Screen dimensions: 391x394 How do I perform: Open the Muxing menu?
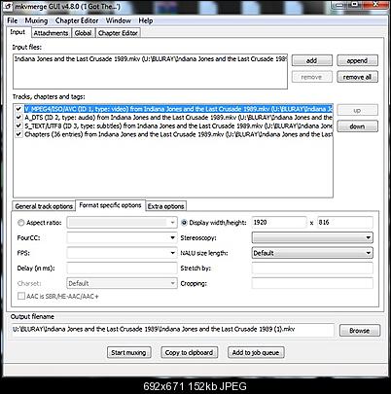pyautogui.click(x=36, y=20)
